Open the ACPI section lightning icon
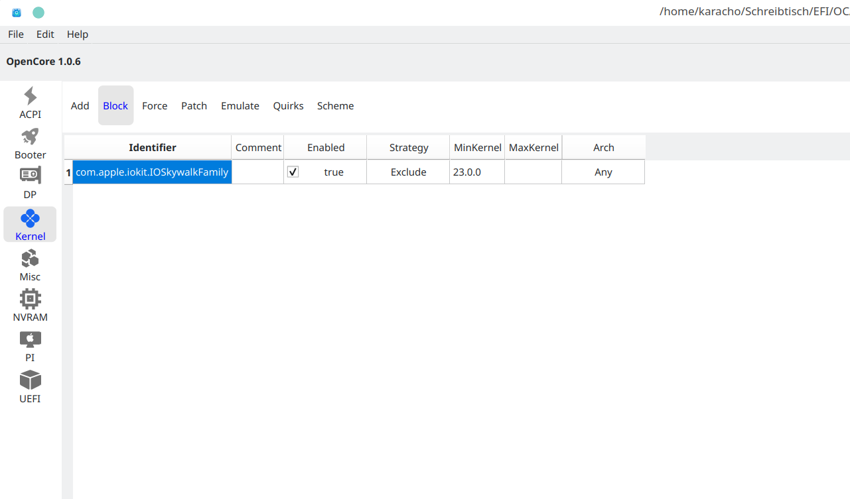The height and width of the screenshot is (499, 850). [30, 96]
